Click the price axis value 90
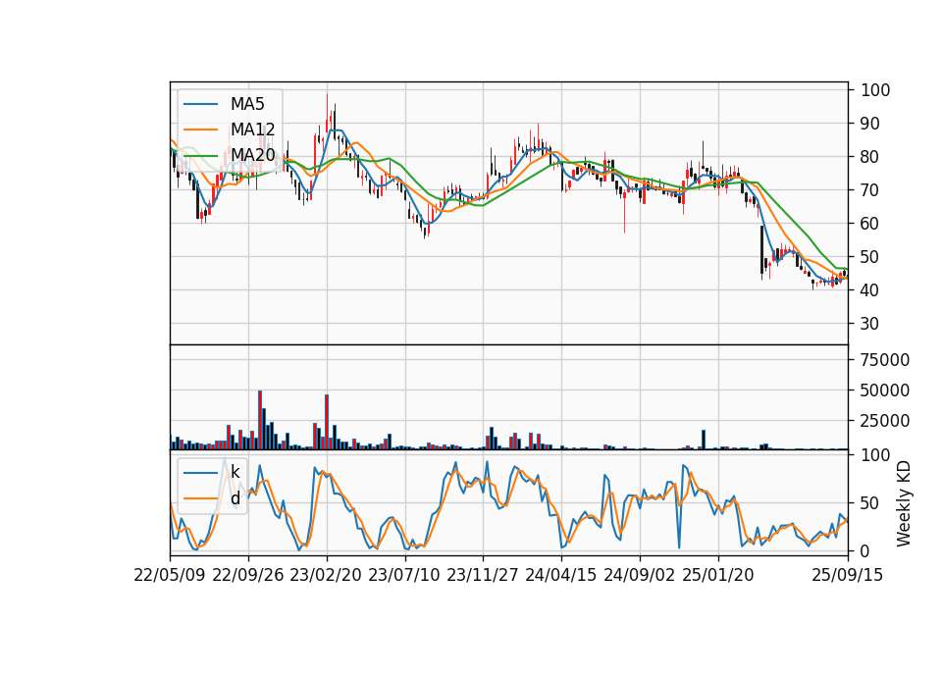Image resolution: width=942 pixels, height=677 pixels. pyautogui.click(x=869, y=124)
